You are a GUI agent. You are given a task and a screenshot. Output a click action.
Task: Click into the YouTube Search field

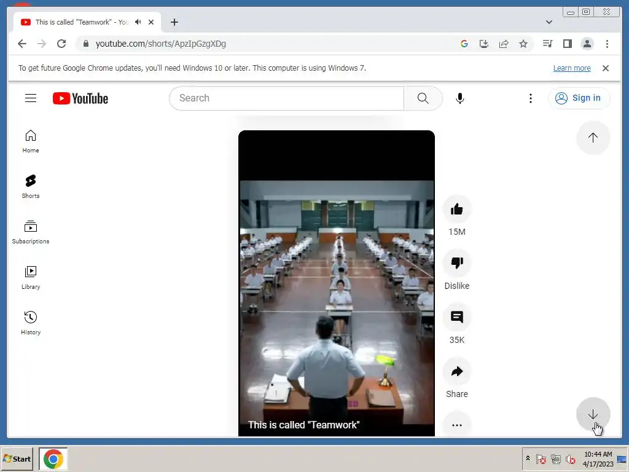coord(286,98)
